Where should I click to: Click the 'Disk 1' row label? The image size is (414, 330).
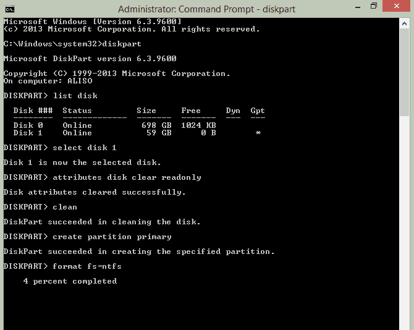coord(28,132)
